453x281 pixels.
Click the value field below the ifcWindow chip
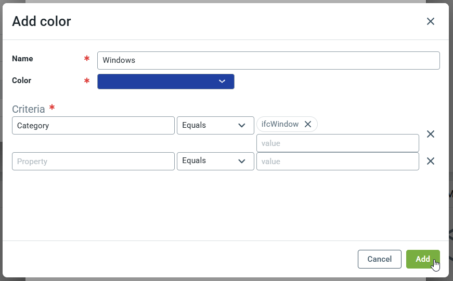(x=337, y=143)
